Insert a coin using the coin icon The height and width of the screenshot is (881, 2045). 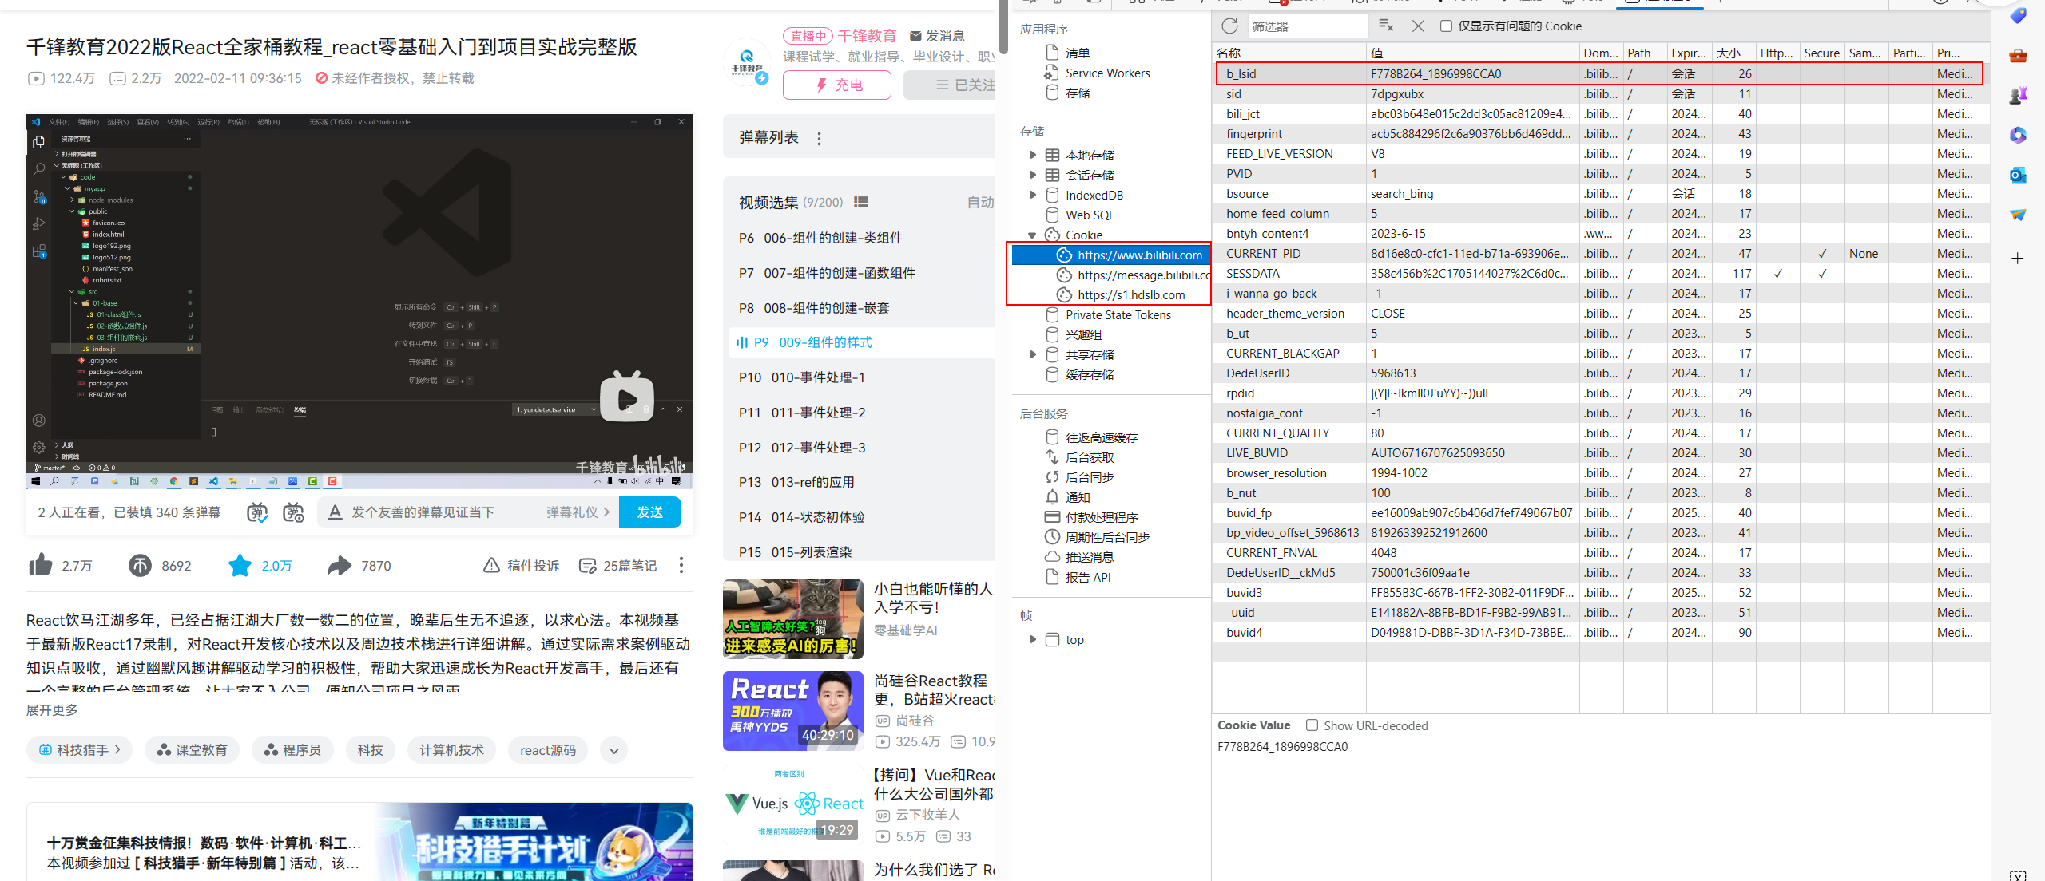point(140,565)
